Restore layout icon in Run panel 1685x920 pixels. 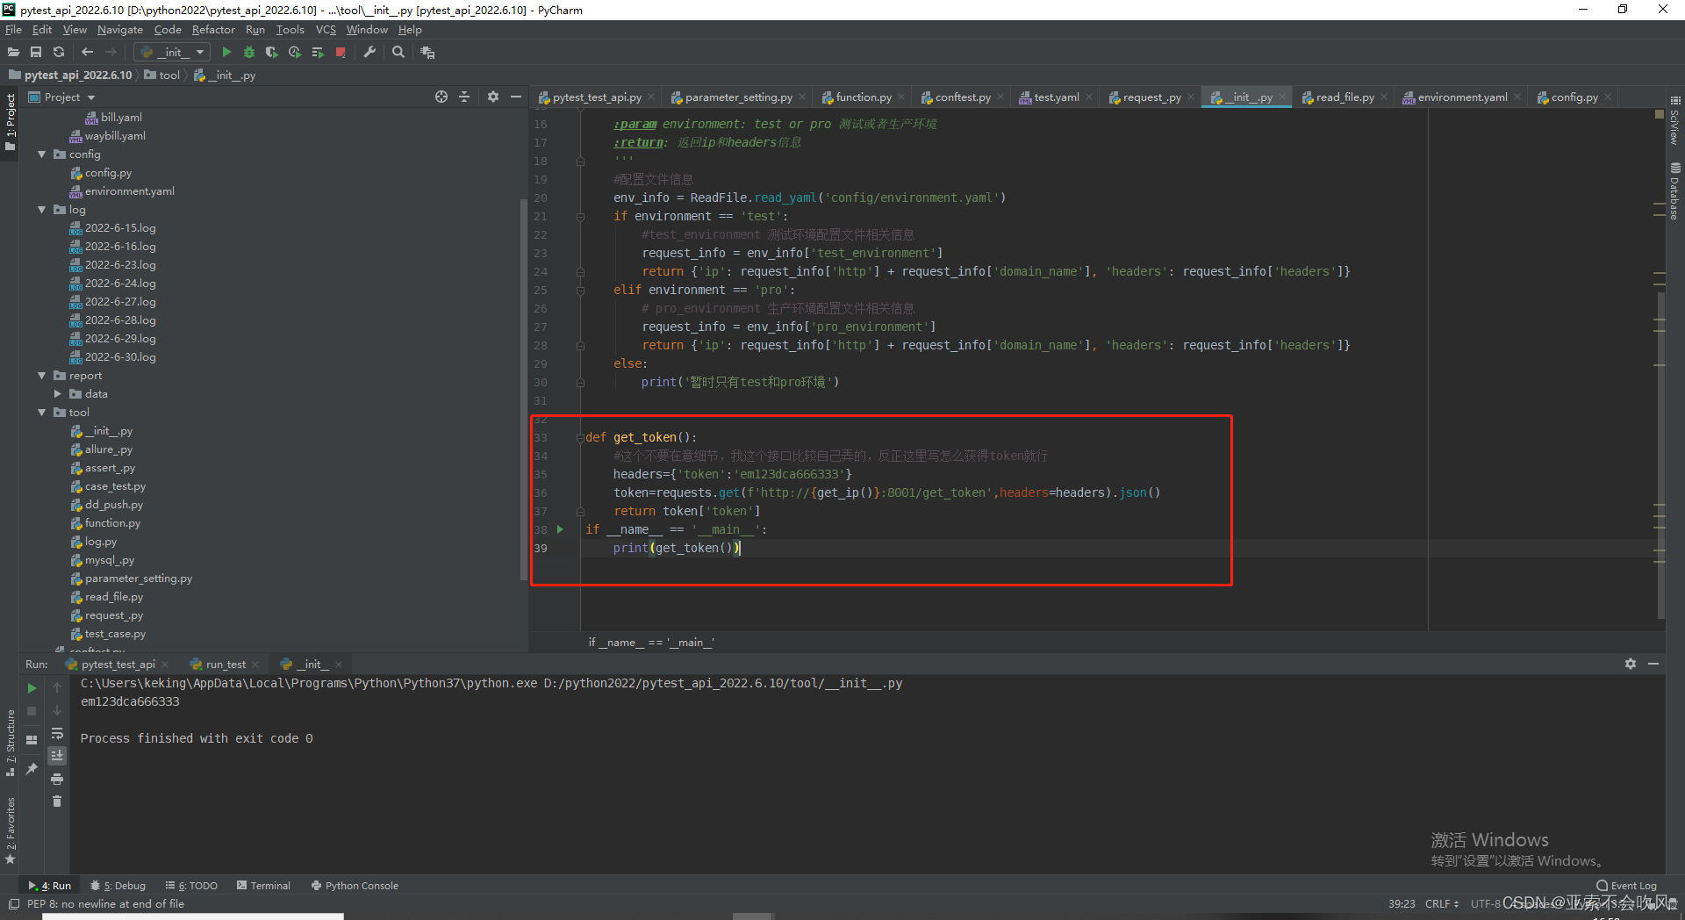[x=32, y=740]
